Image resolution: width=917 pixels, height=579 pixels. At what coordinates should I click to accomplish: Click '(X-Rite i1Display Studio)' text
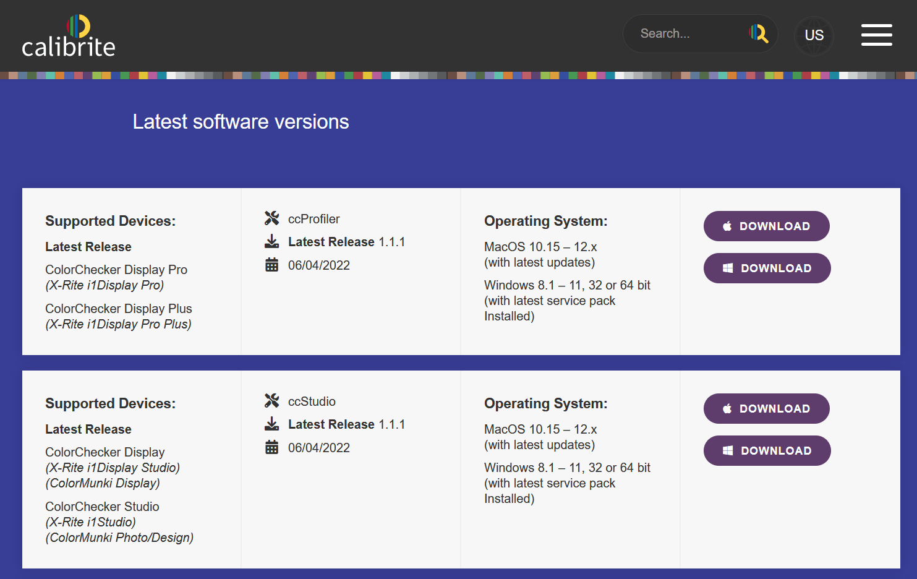click(113, 468)
